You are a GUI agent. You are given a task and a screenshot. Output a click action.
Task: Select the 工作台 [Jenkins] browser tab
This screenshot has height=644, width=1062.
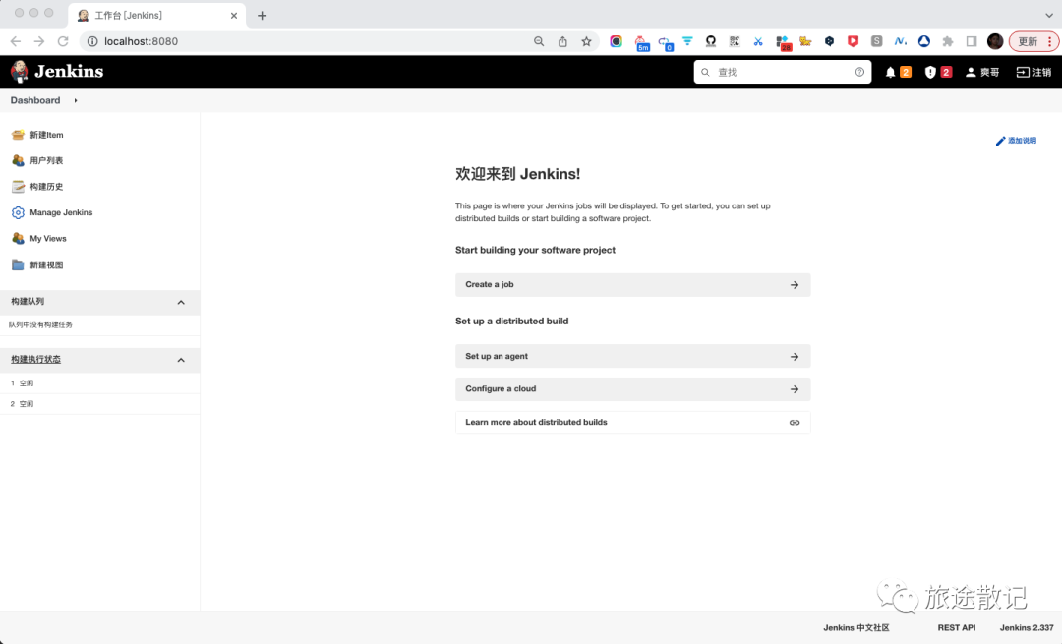[x=157, y=15]
